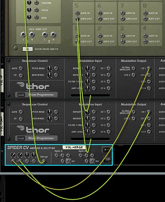165x202 pixels.
Task: Adjust the Kong Volume CV trim knob
Action: 29,2
